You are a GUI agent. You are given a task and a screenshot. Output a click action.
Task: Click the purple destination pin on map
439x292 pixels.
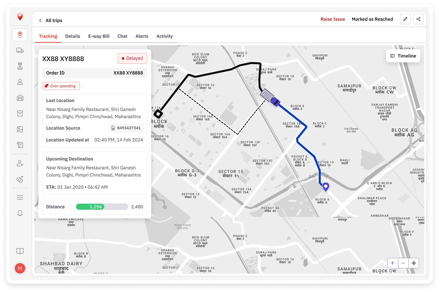[325, 187]
